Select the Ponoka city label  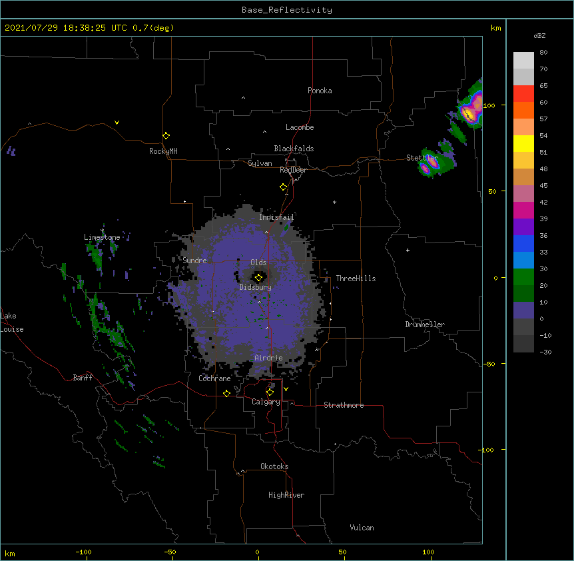pyautogui.click(x=320, y=91)
